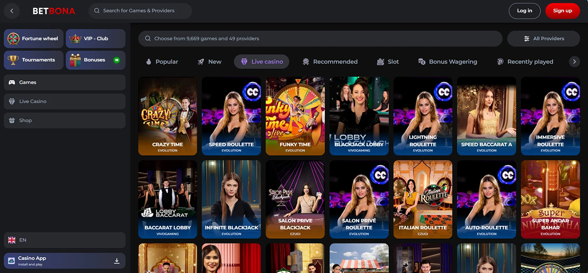
Task: Open the EN language selector
Action: point(64,240)
